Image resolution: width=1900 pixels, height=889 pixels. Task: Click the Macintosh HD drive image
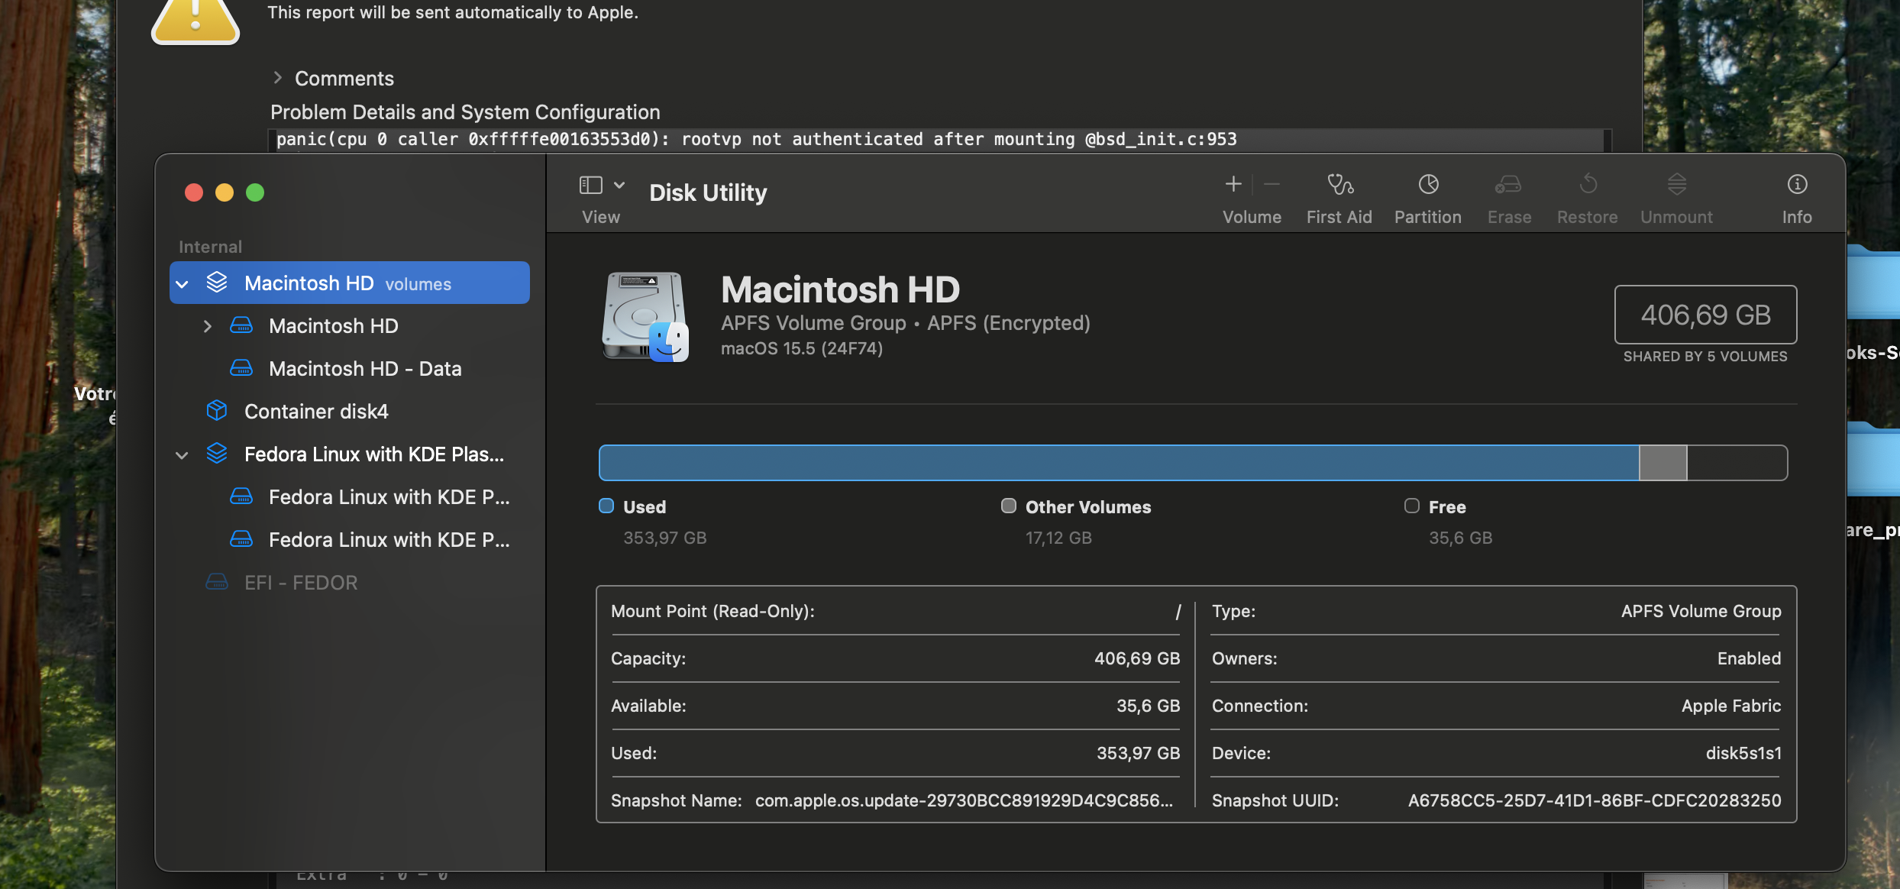pos(645,317)
